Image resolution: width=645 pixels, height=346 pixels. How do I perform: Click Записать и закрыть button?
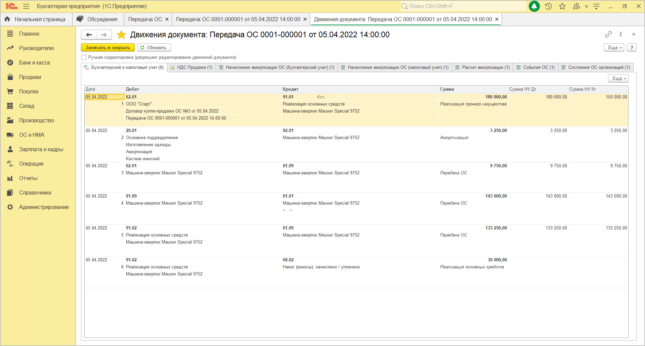tap(108, 47)
